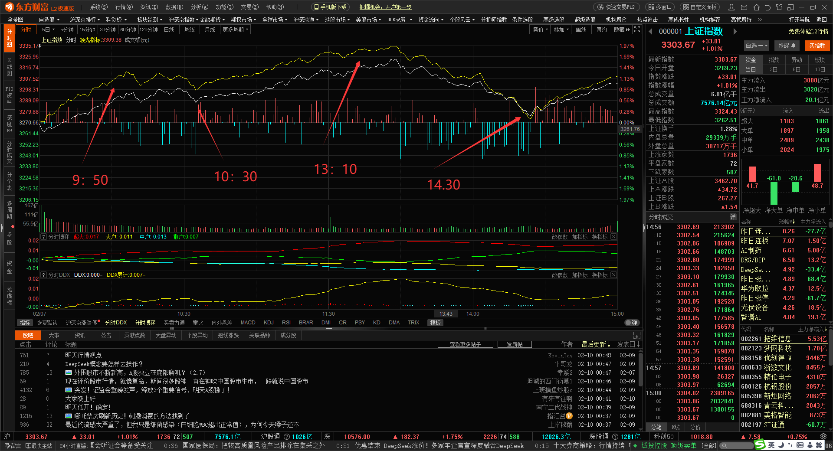Click Sogou input method logo

(x=760, y=445)
